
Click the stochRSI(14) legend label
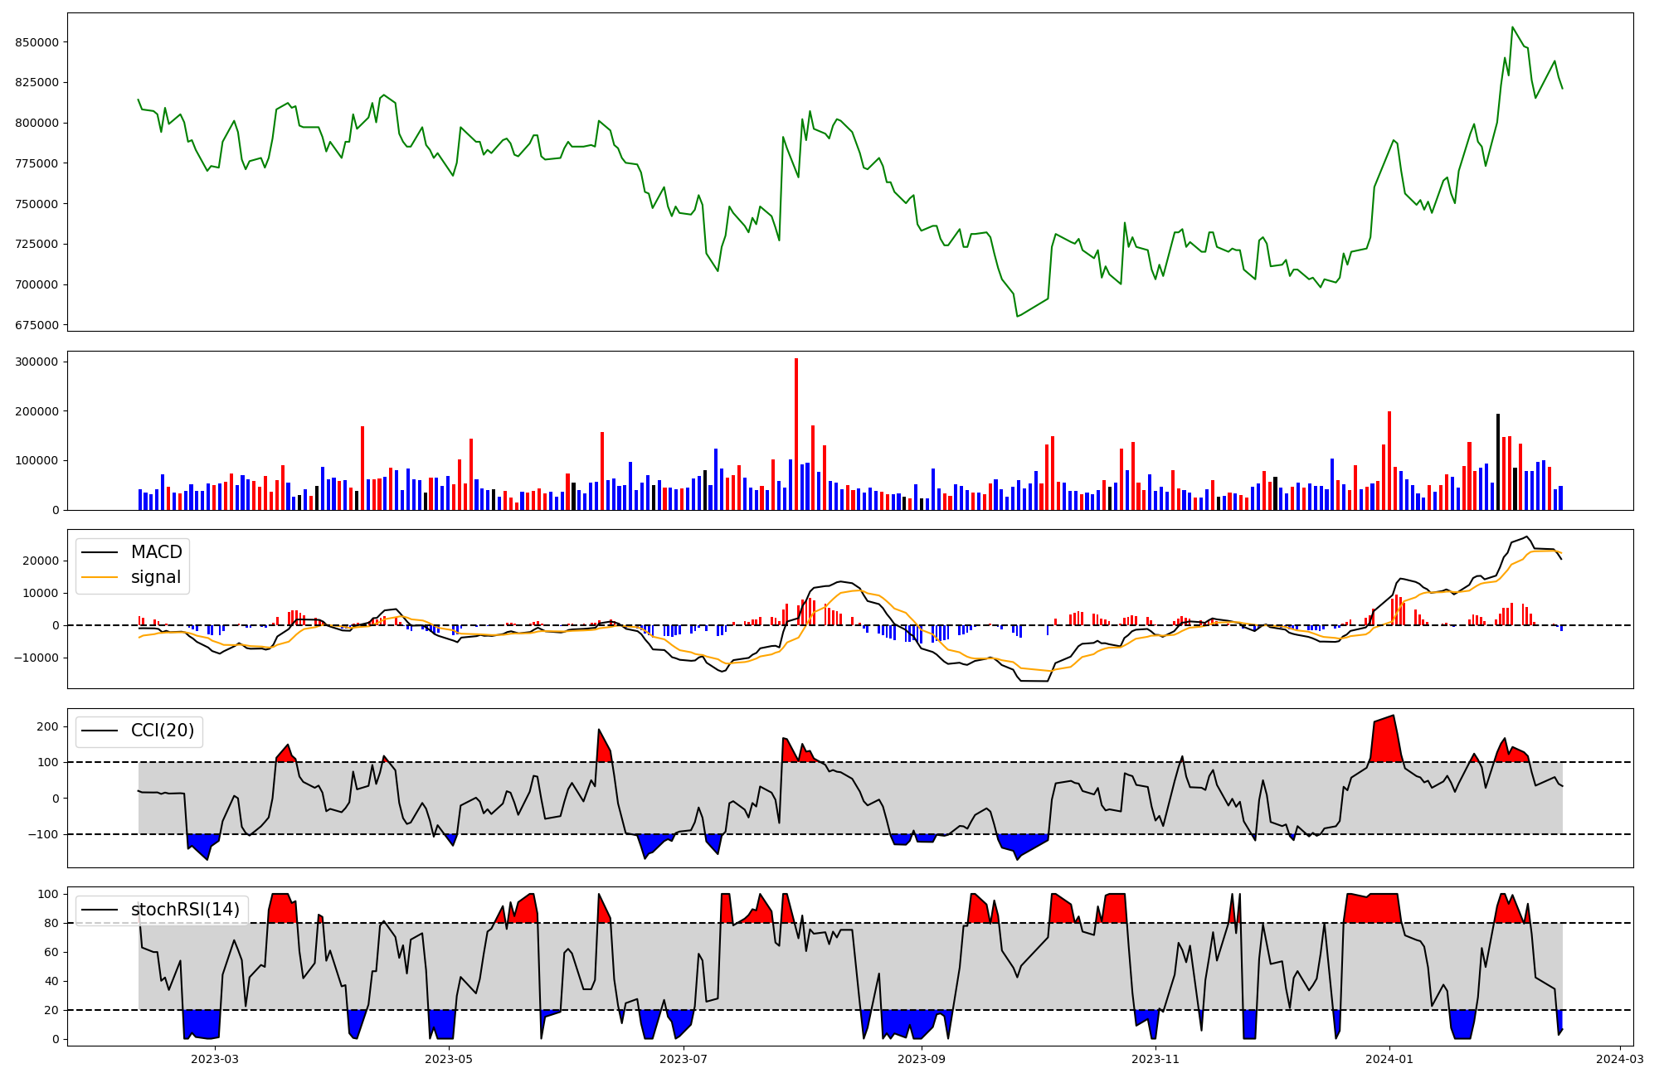tap(185, 910)
